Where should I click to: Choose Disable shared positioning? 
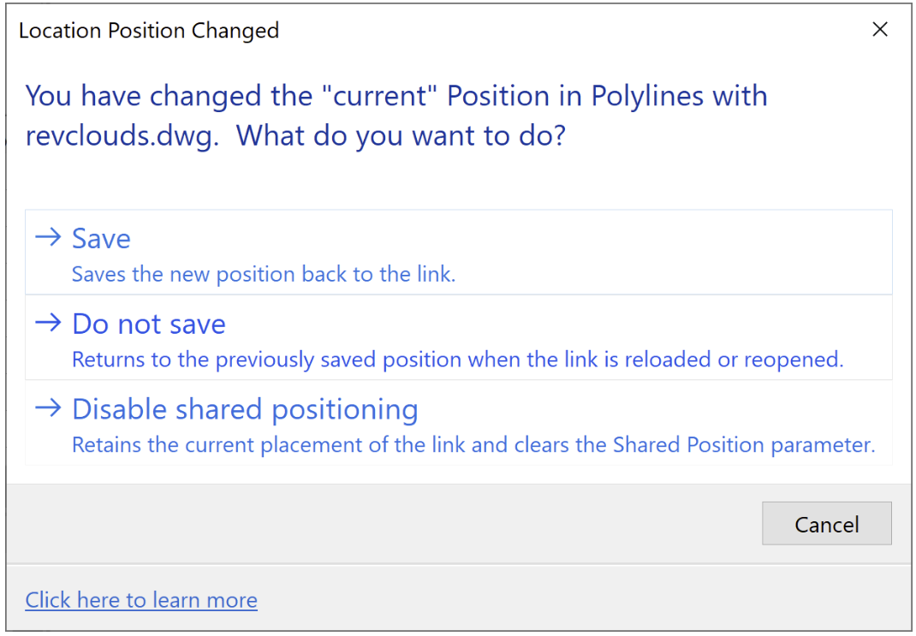245,410
